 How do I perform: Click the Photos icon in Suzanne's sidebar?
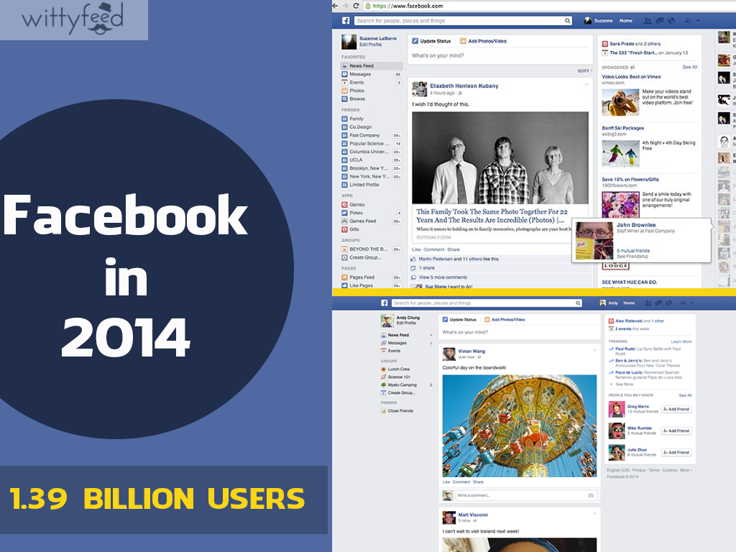344,91
